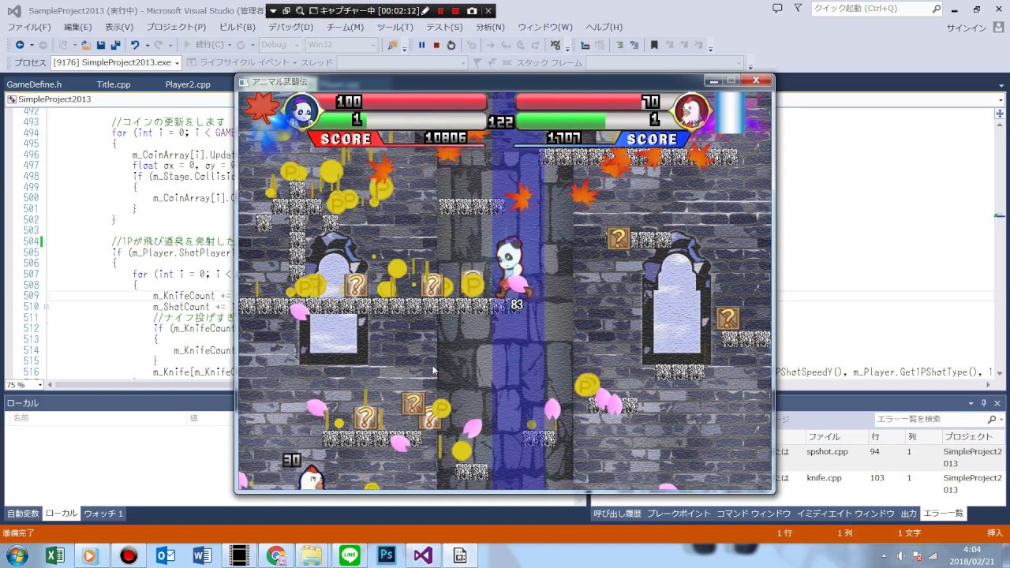
Task: Click the notifications filter funnel icon
Action: [798, 9]
